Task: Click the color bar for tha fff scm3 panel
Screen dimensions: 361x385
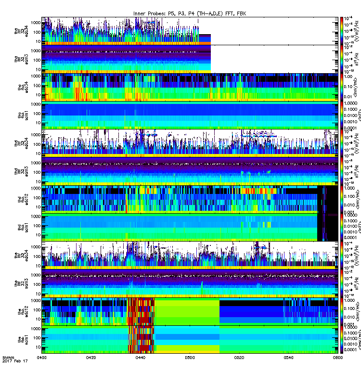Action: click(342, 59)
